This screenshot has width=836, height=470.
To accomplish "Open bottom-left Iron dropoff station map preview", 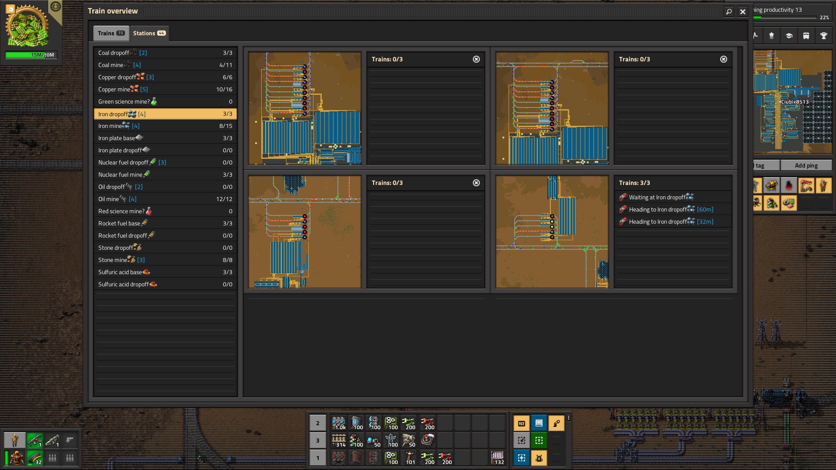I will pyautogui.click(x=305, y=232).
